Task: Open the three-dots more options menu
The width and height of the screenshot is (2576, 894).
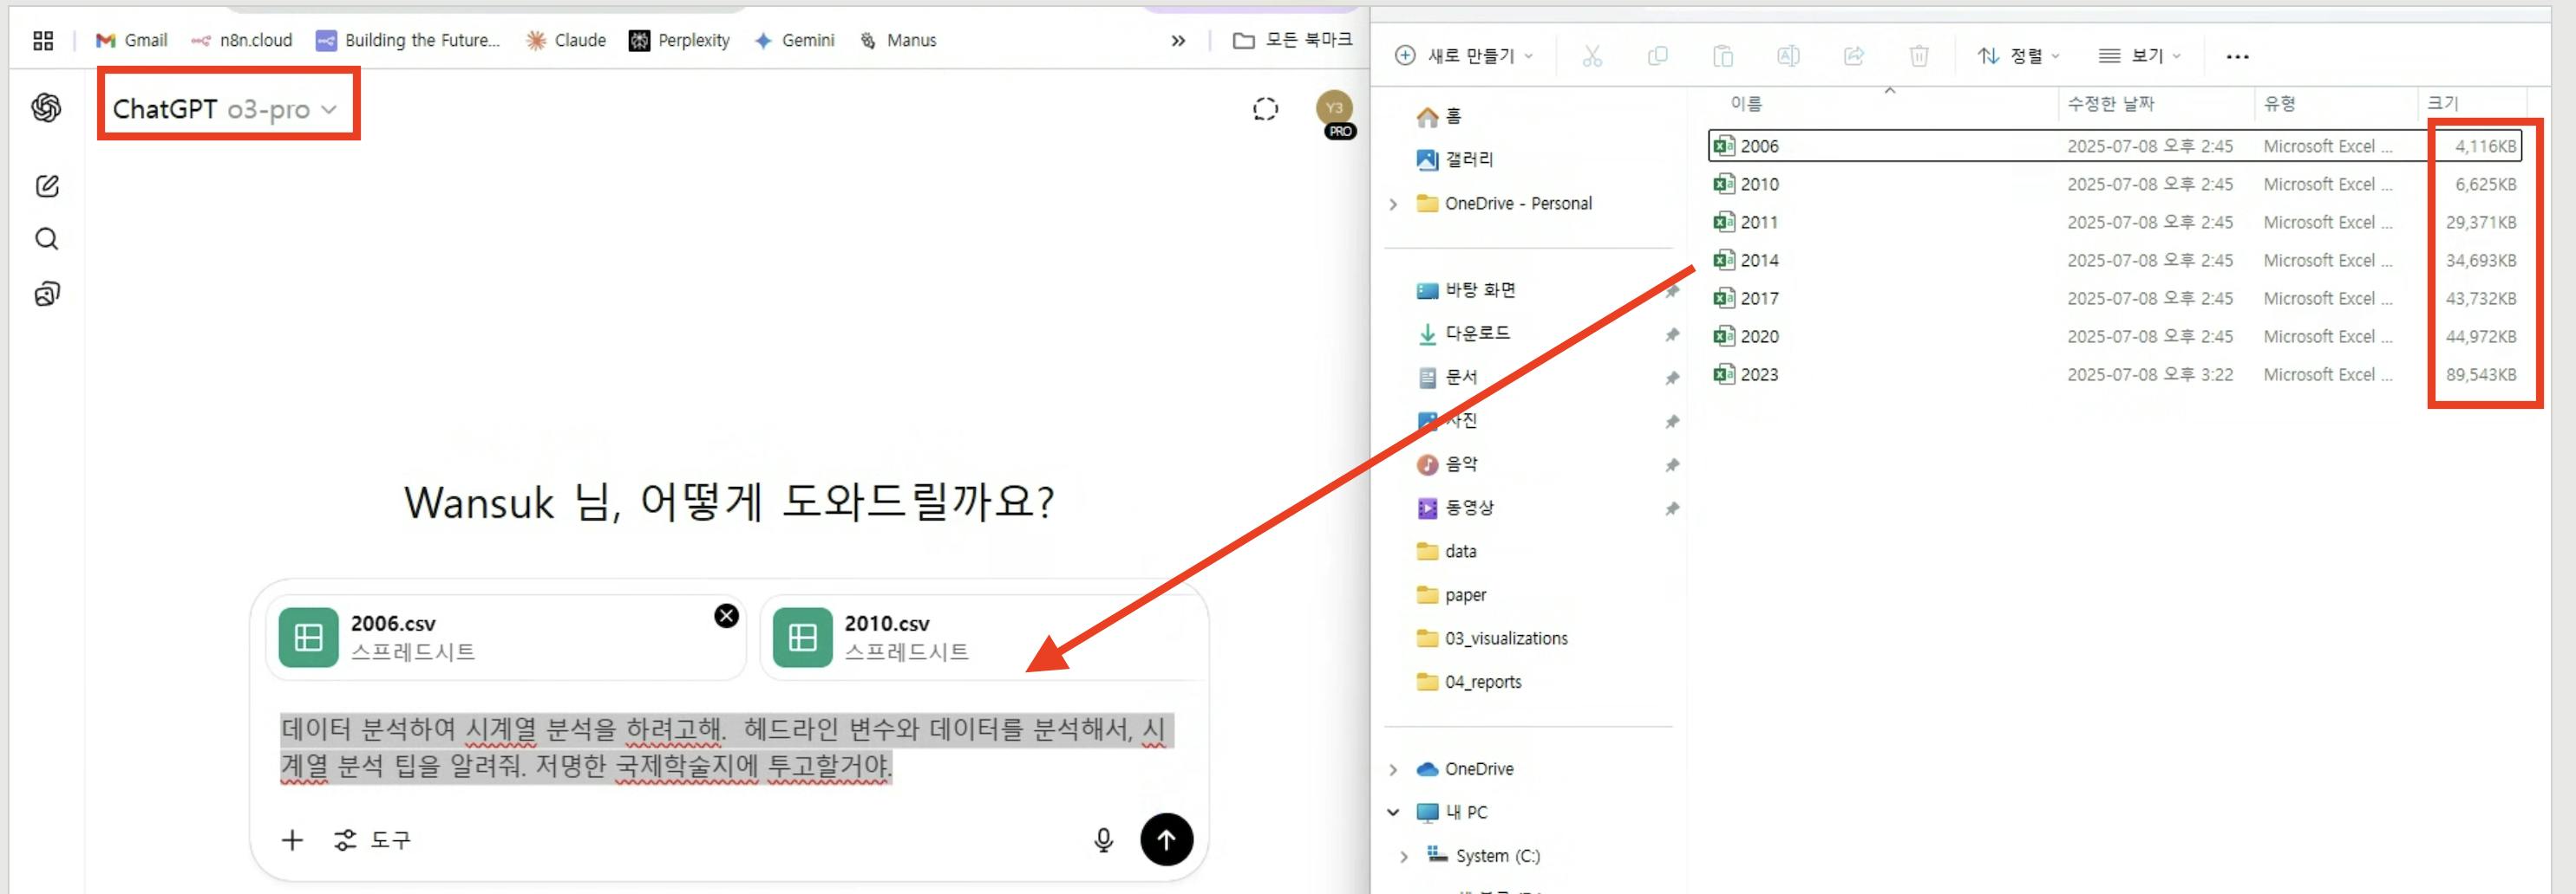Action: (2237, 57)
